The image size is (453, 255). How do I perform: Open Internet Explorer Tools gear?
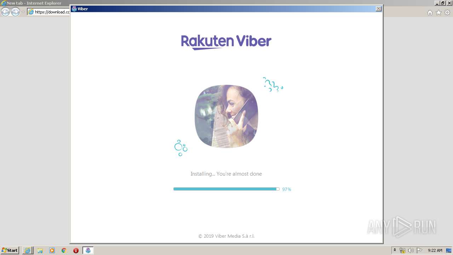point(447,12)
